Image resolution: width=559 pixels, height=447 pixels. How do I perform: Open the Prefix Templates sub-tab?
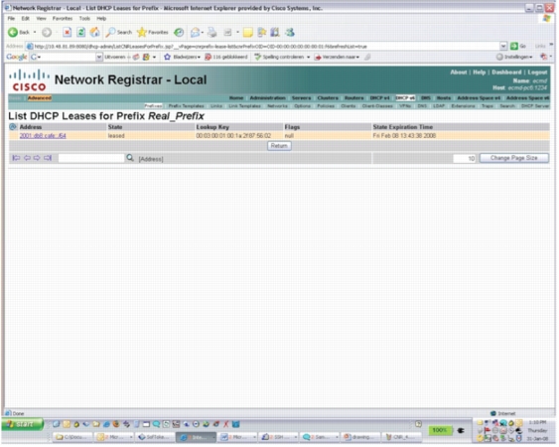186,106
